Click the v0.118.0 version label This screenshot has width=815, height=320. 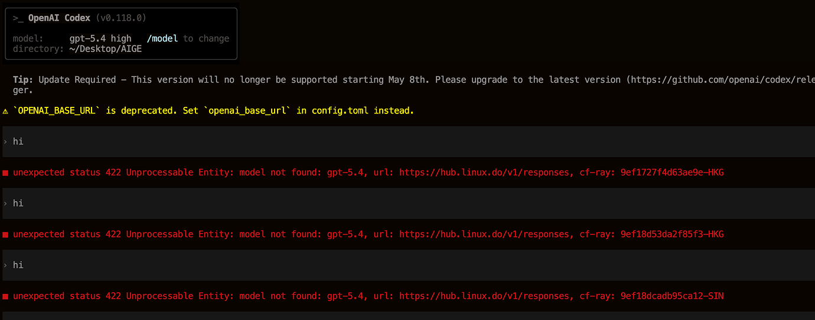[x=124, y=18]
